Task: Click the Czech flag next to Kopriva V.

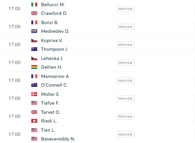Action: pos(34,40)
